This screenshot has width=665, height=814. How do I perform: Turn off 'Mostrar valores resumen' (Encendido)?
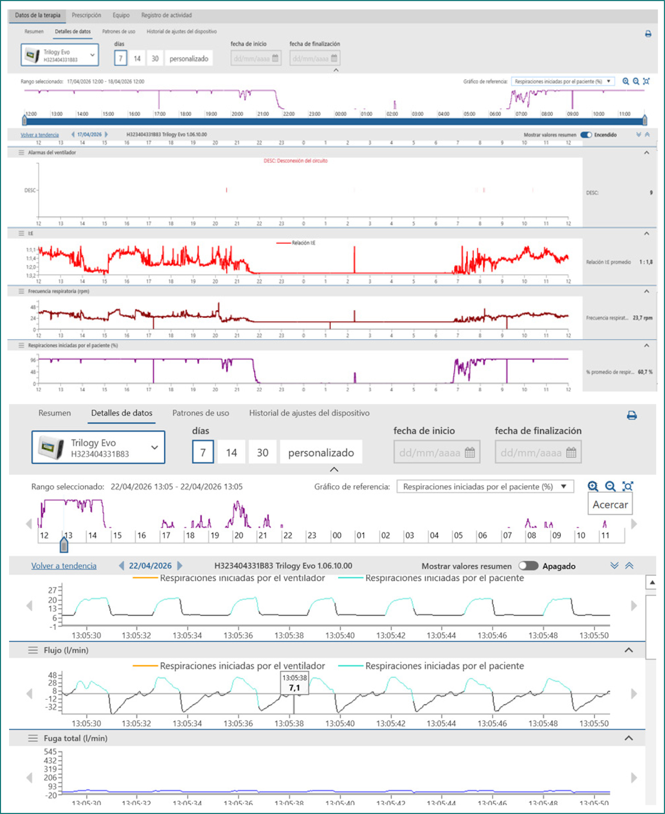pyautogui.click(x=586, y=135)
